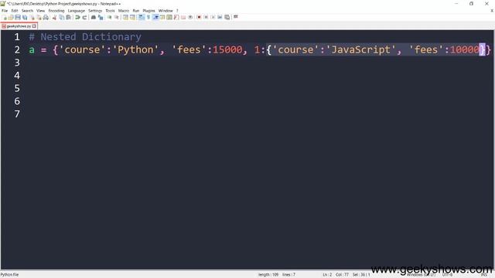Screen dimensions: 495x278
Task: Click the Close All toolbar icon
Action: pyautogui.click(x=39, y=17)
